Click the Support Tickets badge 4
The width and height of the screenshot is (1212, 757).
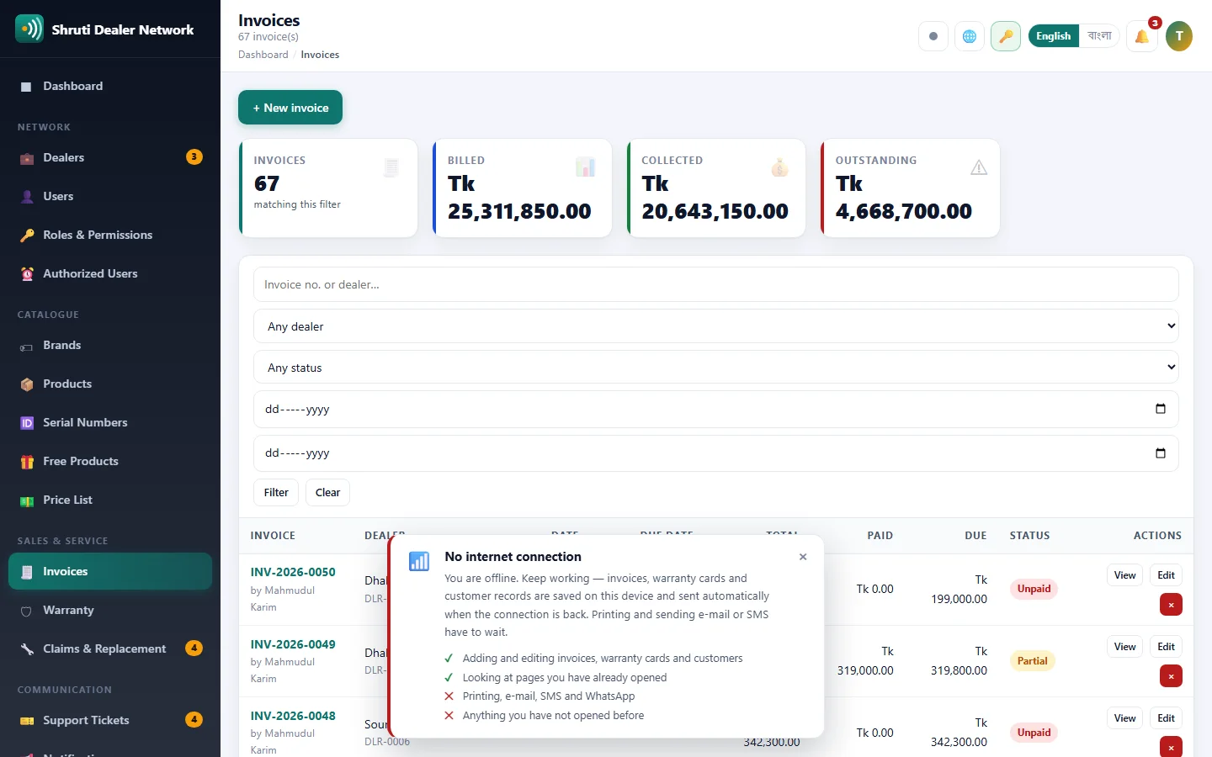(x=194, y=719)
